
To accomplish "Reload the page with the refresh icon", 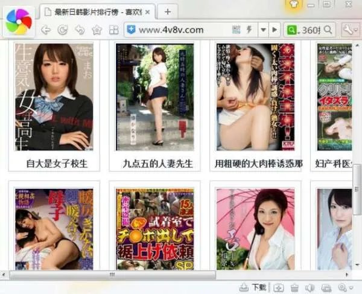I will 63,30.
